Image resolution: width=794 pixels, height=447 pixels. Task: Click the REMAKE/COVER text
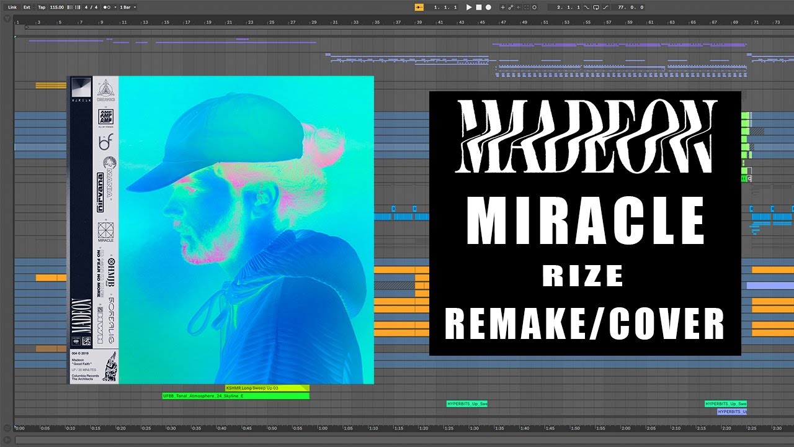tap(585, 324)
